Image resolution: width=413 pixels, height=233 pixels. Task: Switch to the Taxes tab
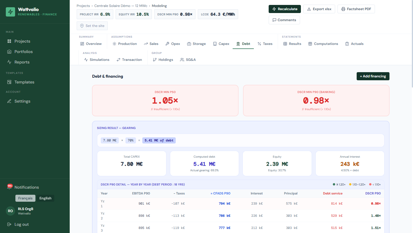265,44
